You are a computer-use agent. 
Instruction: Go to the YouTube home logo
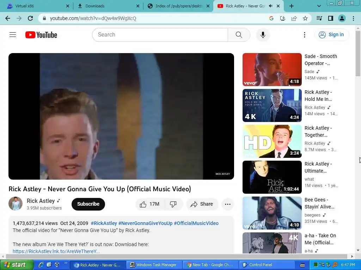pyautogui.click(x=41, y=35)
